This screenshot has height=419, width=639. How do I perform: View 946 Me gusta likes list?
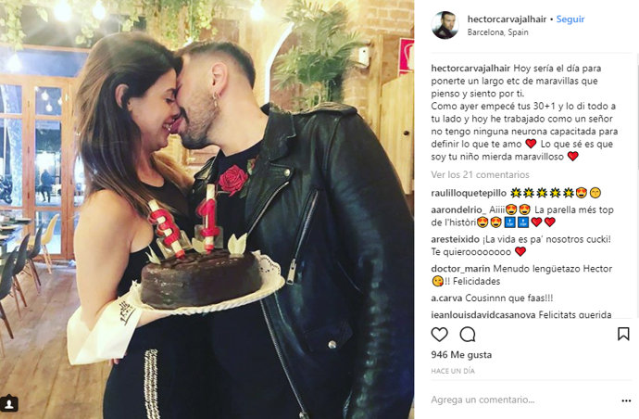pos(461,354)
